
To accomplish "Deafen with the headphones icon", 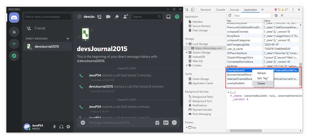I will tap(61, 127).
